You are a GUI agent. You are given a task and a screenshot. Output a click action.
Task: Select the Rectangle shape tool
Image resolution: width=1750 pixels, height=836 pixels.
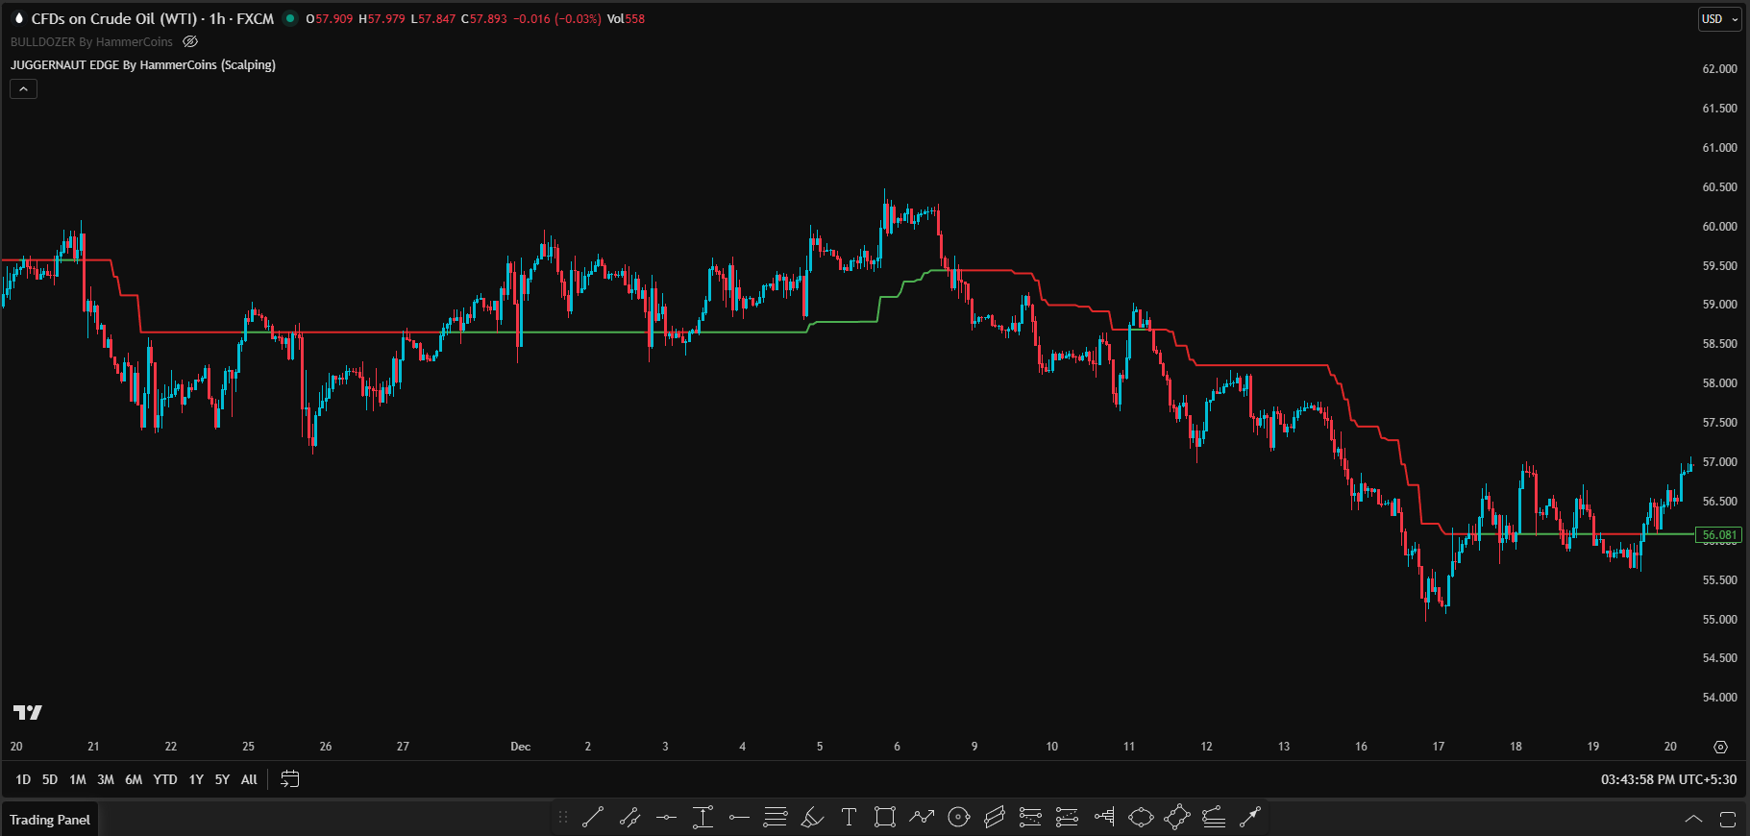pos(885,817)
